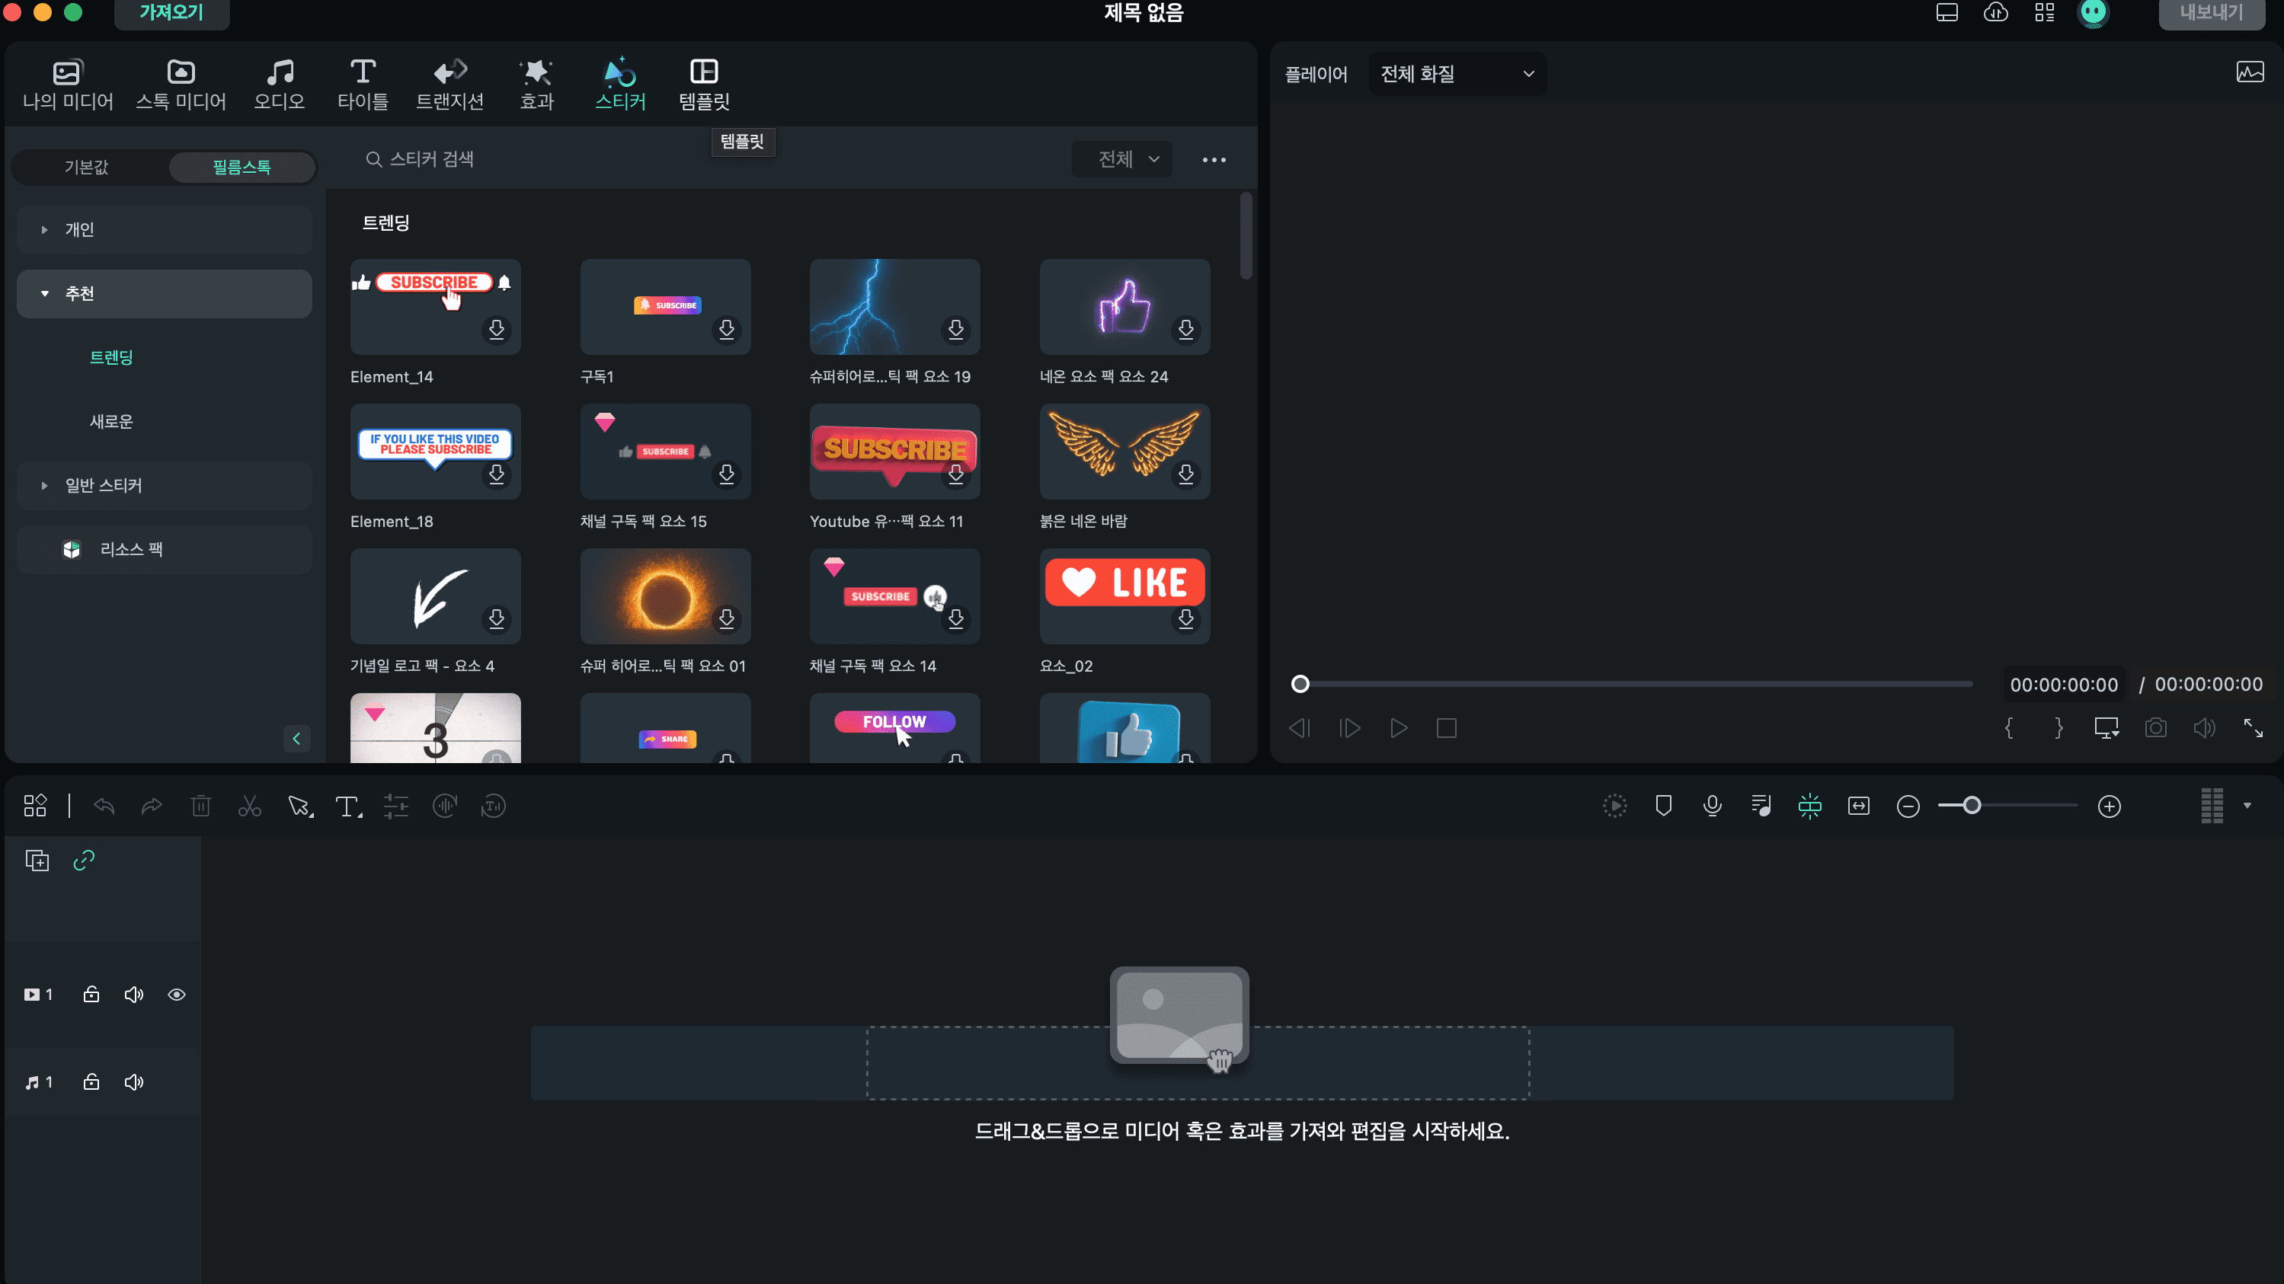Toggle the timeline link chain icon
Screen dimensions: 2284x1284
pyautogui.click(x=83, y=861)
